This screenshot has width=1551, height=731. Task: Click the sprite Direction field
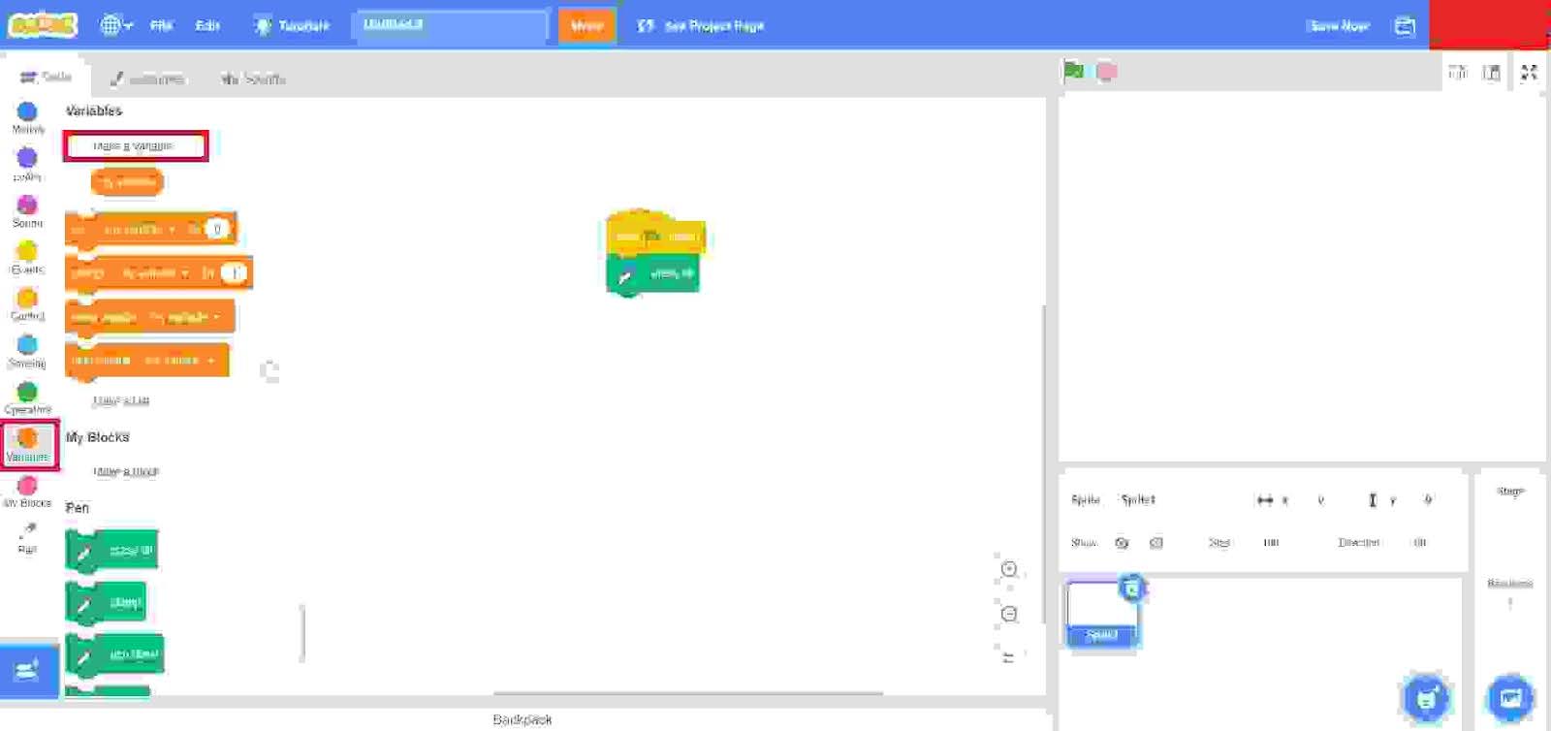tap(1420, 543)
